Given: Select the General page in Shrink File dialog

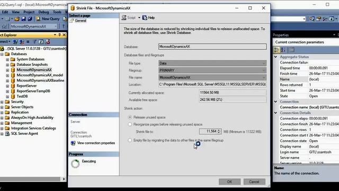Looking at the screenshot, I should (x=81, y=21).
